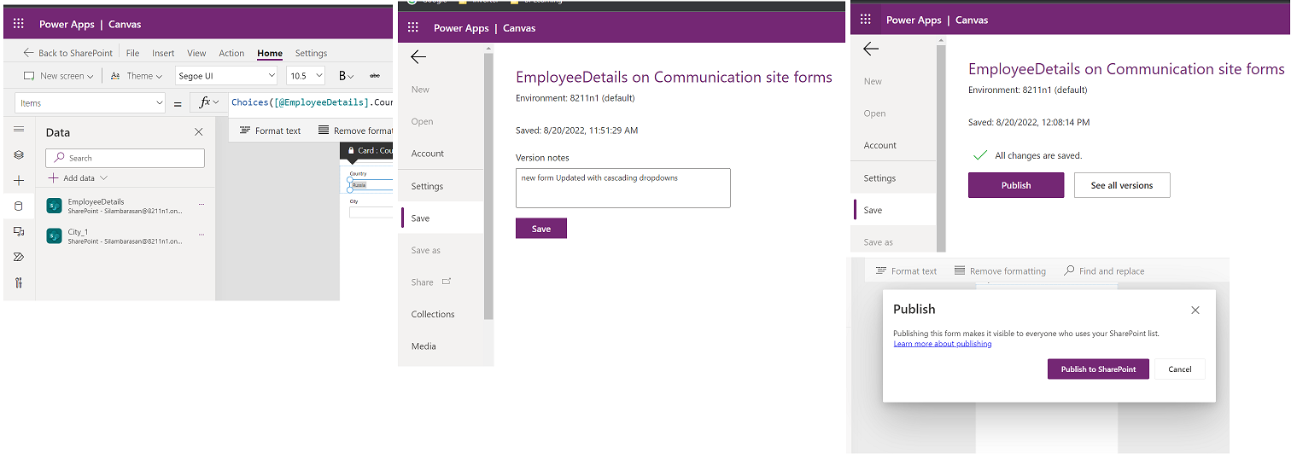Viewport: 1297px width, 459px height.
Task: Open app launcher waffle in left Power Apps window
Action: (19, 24)
